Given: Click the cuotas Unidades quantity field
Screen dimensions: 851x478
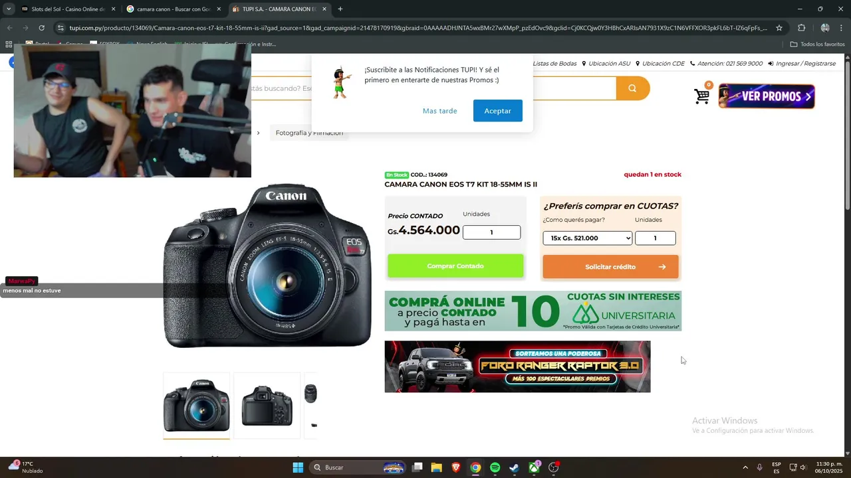Looking at the screenshot, I should click(x=655, y=238).
